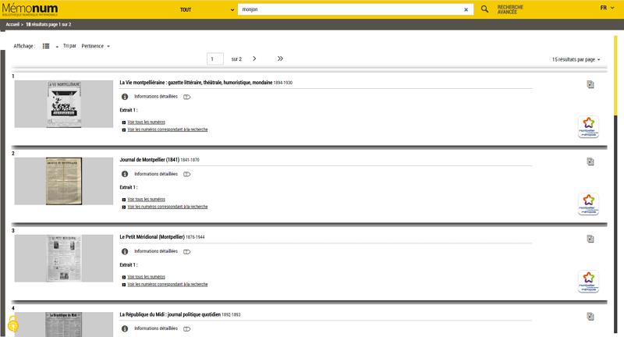
Task: Click the yellow padlock icon
Action: pyautogui.click(x=13, y=325)
